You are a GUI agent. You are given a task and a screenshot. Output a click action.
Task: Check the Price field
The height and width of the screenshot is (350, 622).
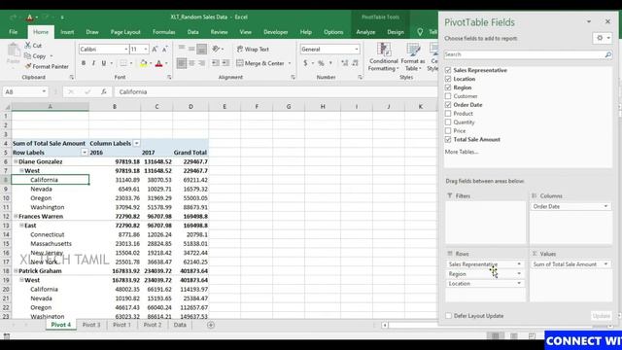(x=448, y=131)
